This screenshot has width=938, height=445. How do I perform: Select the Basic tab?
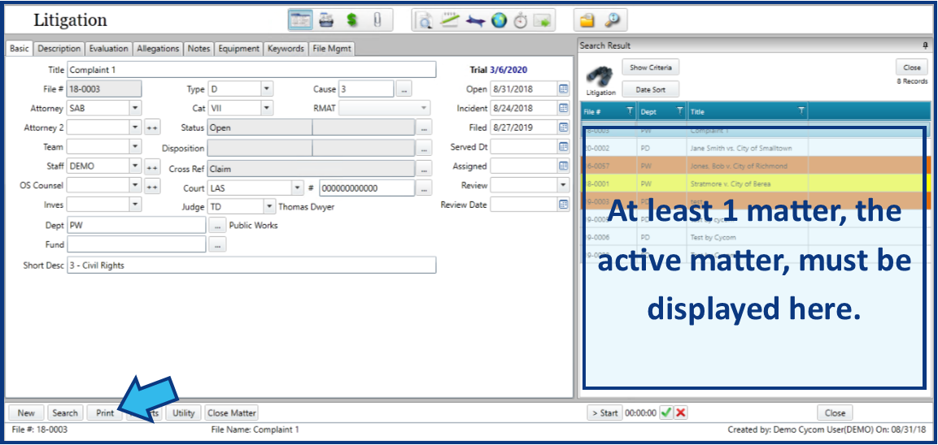coord(20,49)
